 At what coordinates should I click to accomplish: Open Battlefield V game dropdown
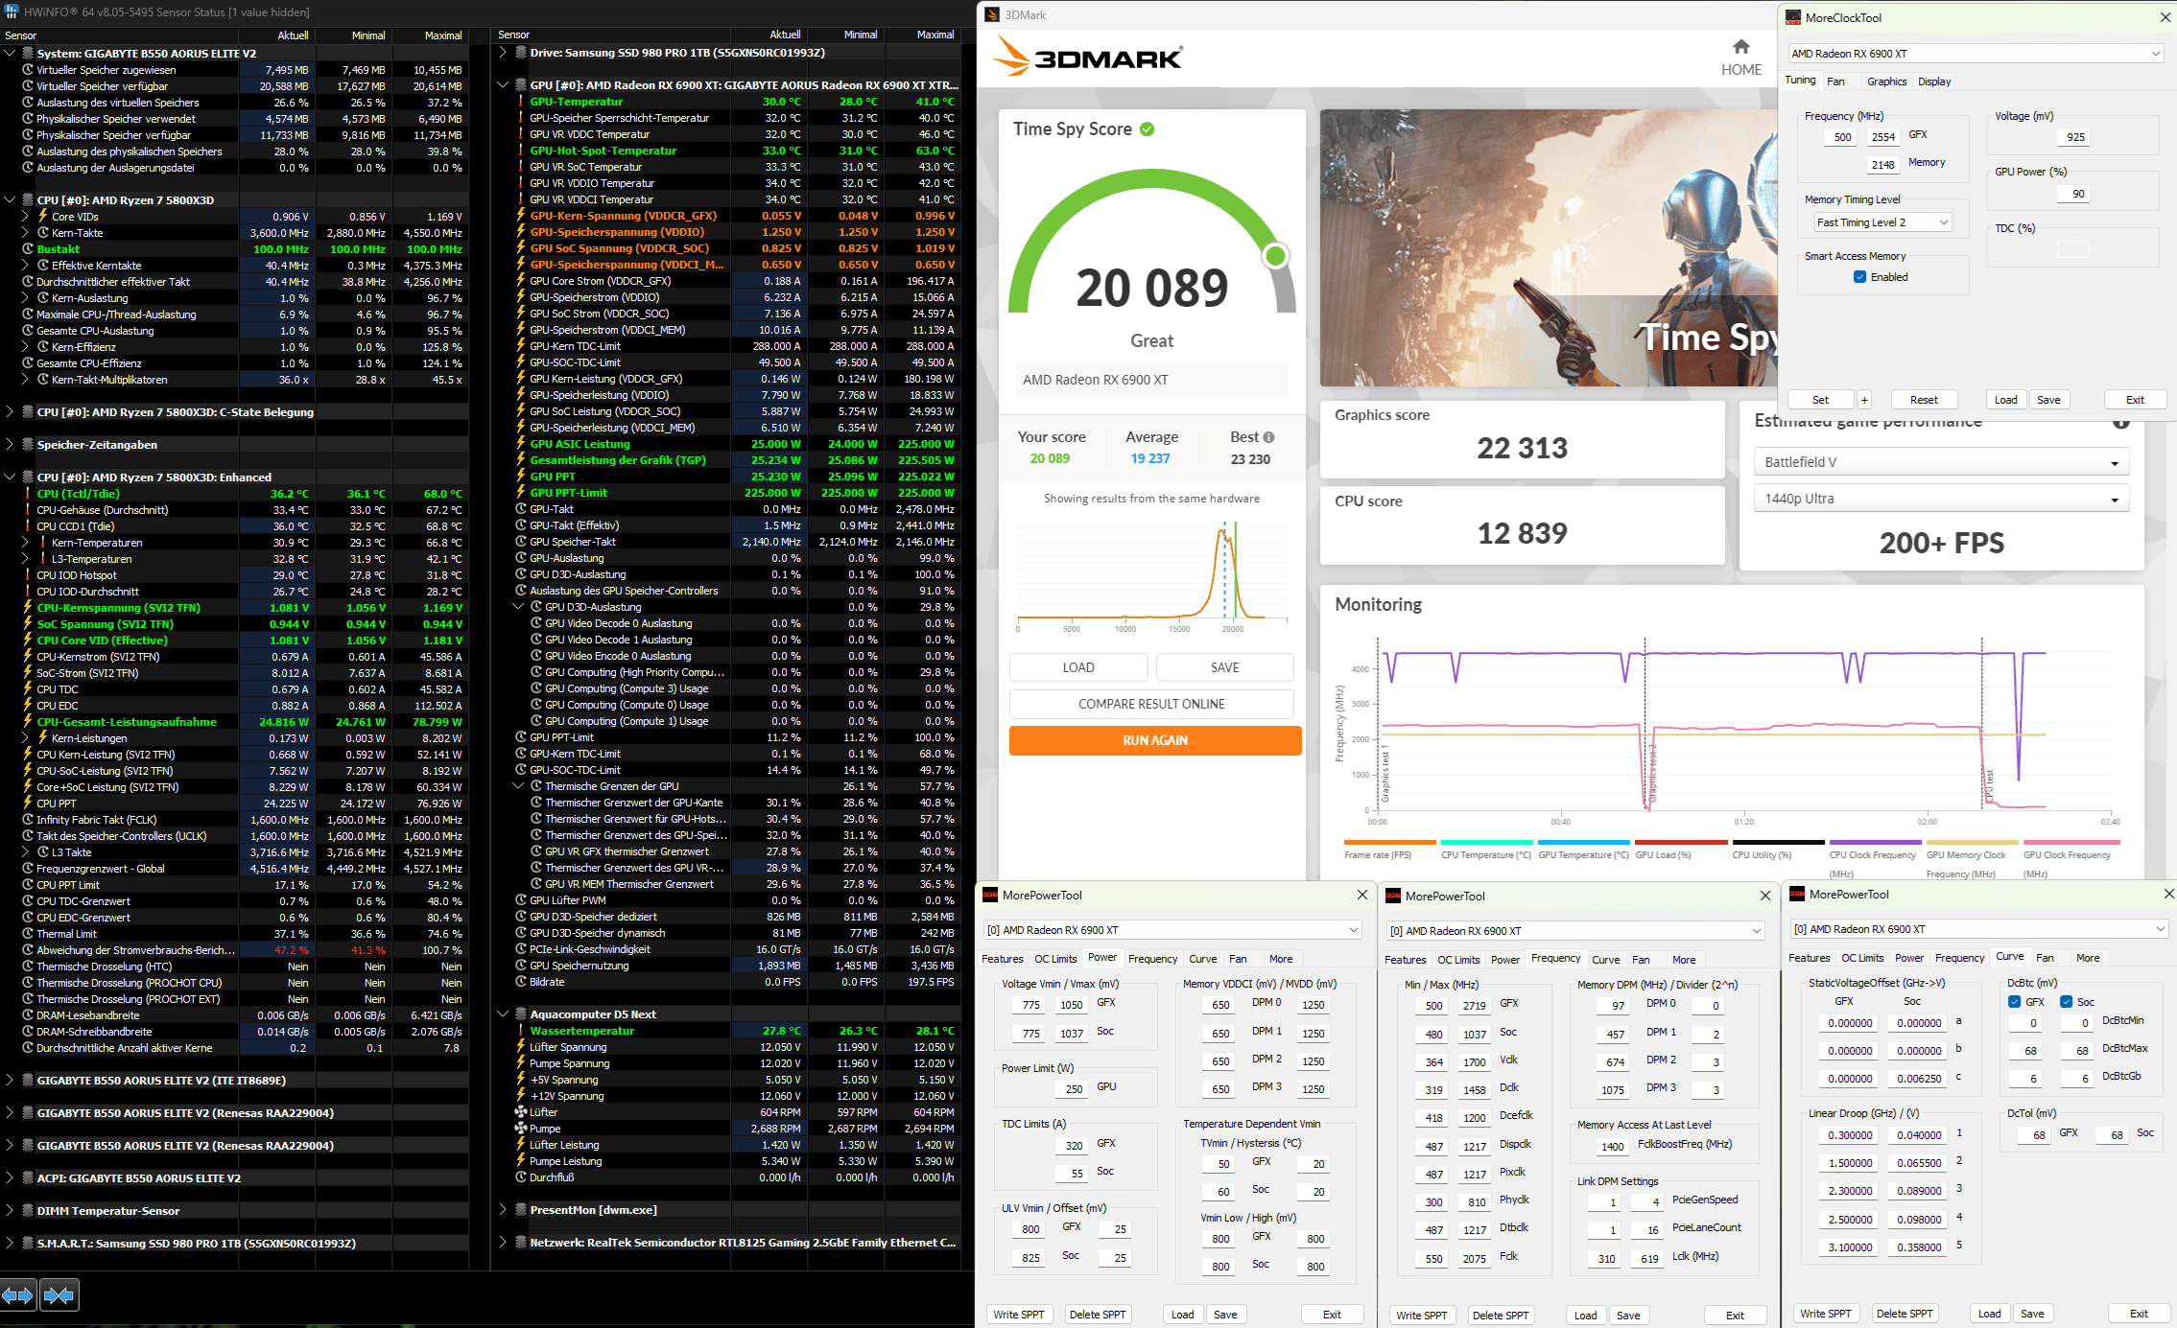(1942, 462)
